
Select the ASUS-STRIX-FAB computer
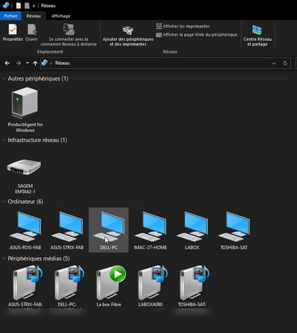pos(67,230)
